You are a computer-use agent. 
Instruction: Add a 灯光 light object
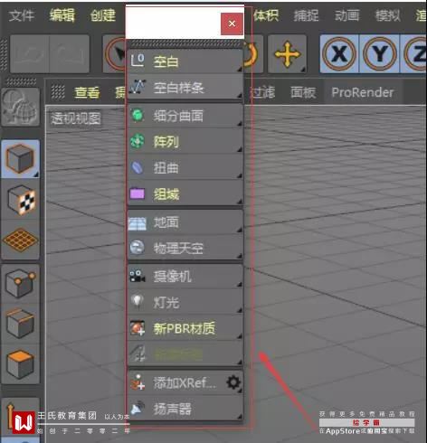pyautogui.click(x=185, y=302)
